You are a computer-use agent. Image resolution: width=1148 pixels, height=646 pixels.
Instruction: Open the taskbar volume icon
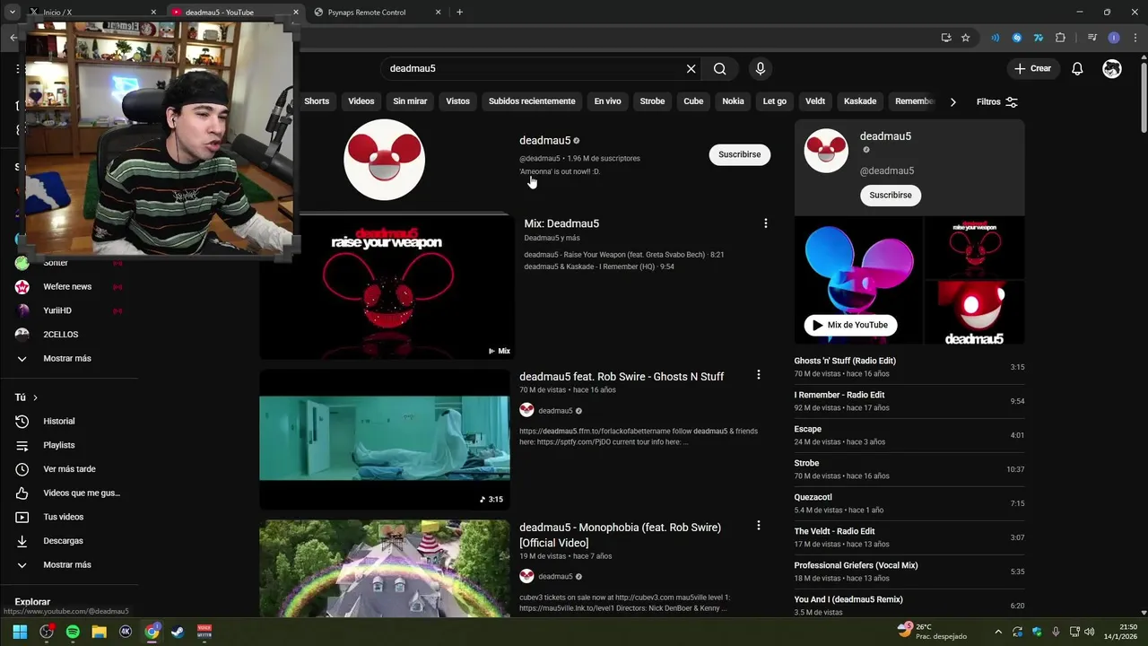[x=1089, y=632]
